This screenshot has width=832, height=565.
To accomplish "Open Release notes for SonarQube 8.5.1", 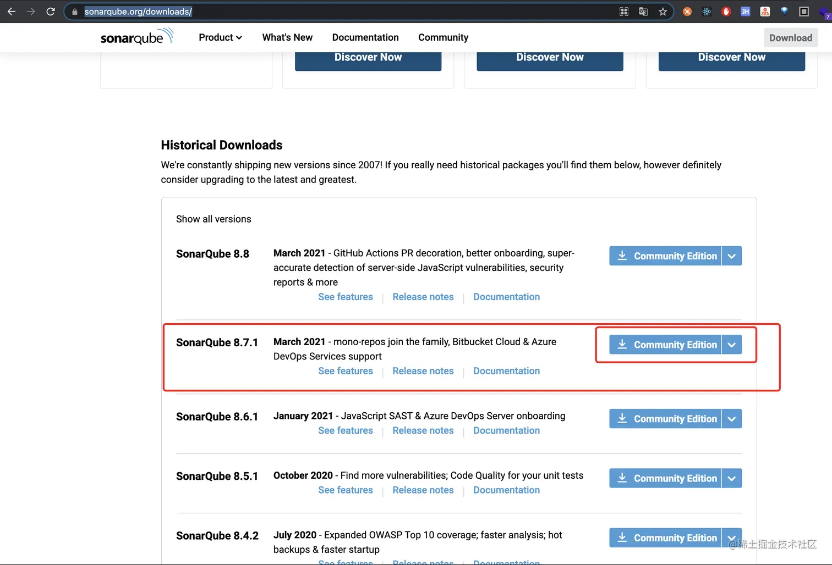I will tap(423, 490).
